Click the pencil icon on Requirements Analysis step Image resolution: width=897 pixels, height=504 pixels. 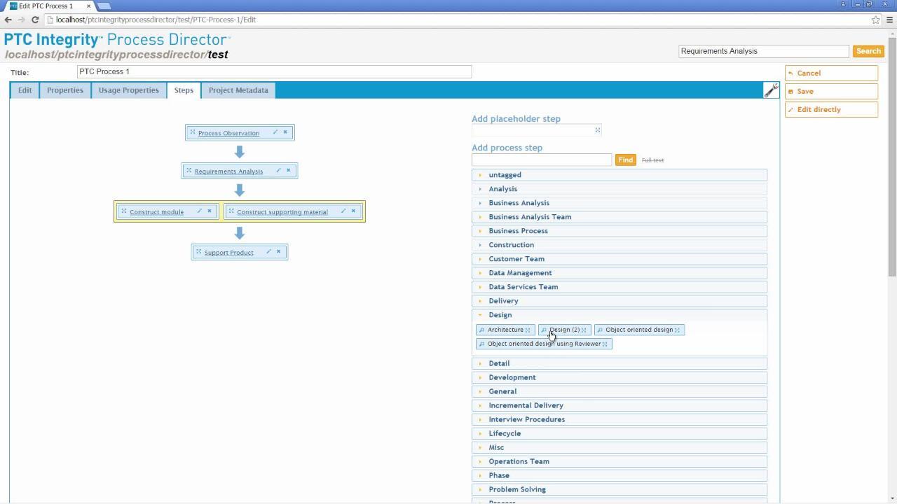pyautogui.click(x=278, y=170)
